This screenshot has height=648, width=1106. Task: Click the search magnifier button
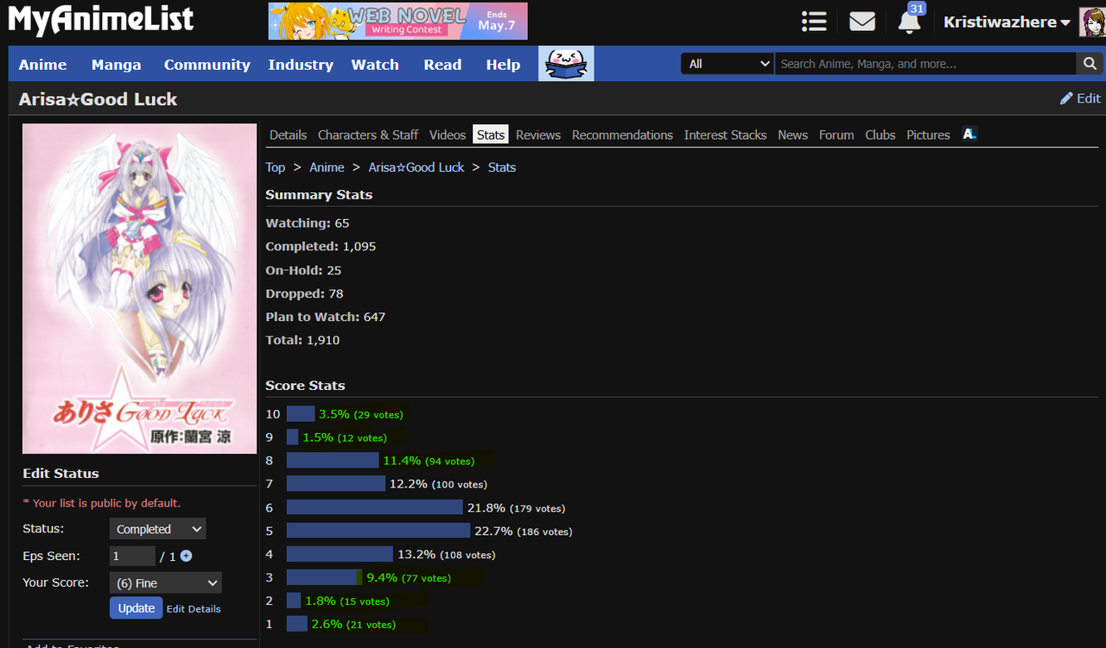1089,64
